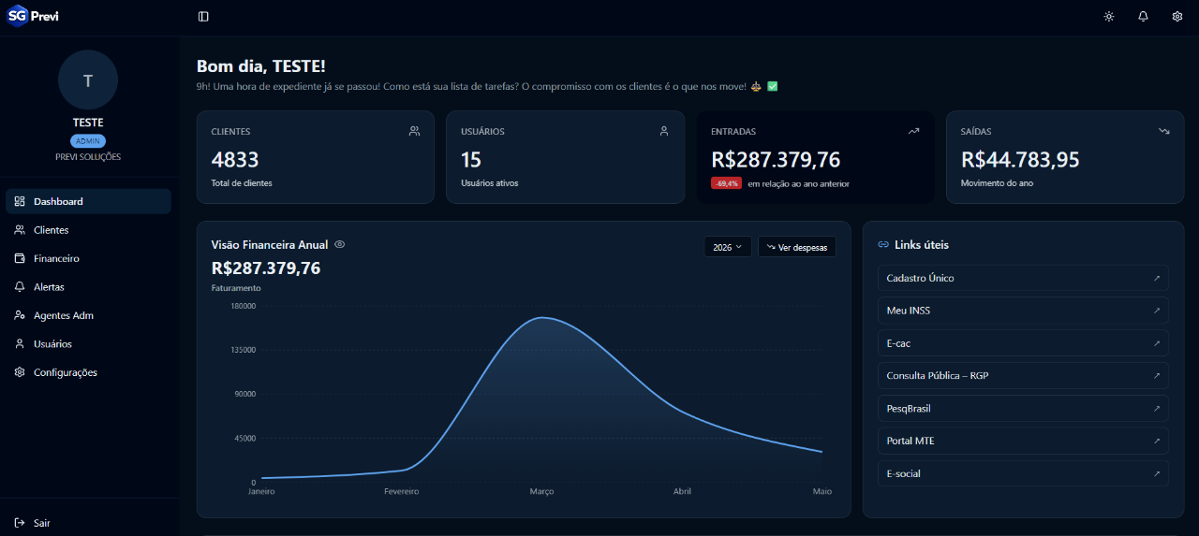Image resolution: width=1199 pixels, height=536 pixels.
Task: Open Alertas in the sidebar
Action: click(88, 287)
